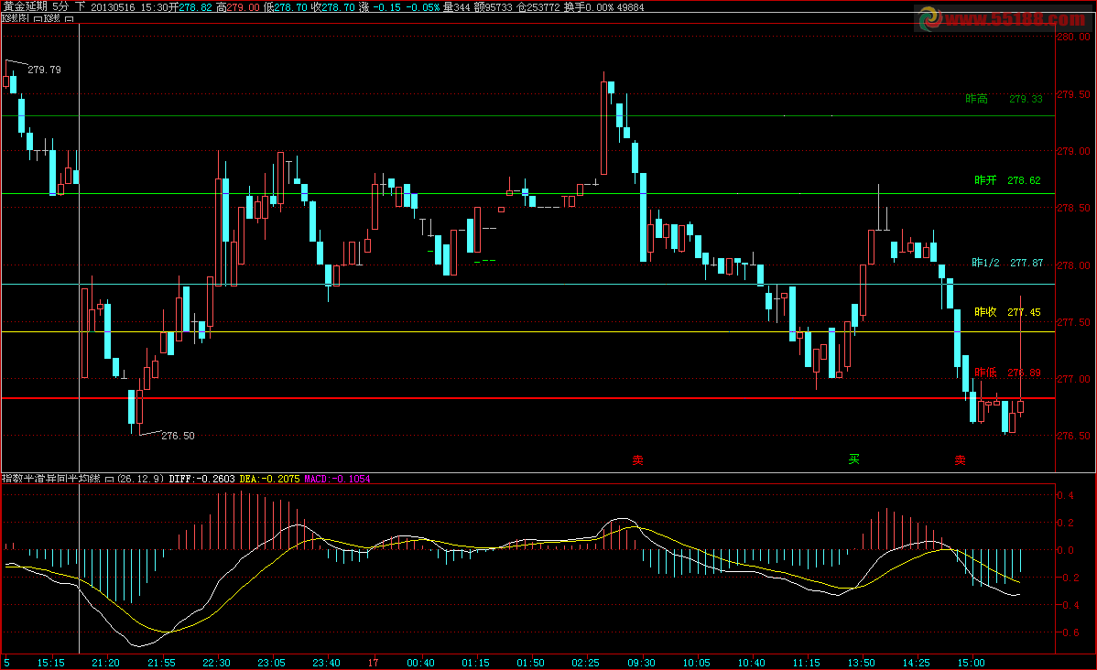This screenshot has width=1097, height=670.
Task: Click the red 卖 marker above 09:30
Action: (x=637, y=459)
